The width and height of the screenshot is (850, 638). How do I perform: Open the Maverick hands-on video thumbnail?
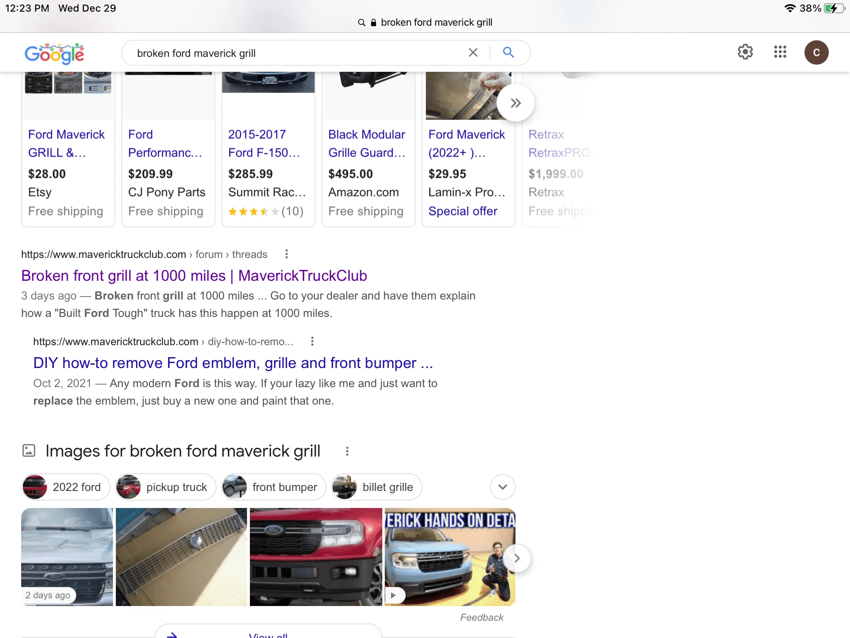(450, 557)
